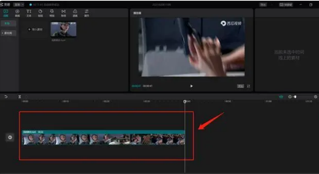Open the Adjust (调节) panel
The height and width of the screenshot is (174, 319).
coord(87,13)
